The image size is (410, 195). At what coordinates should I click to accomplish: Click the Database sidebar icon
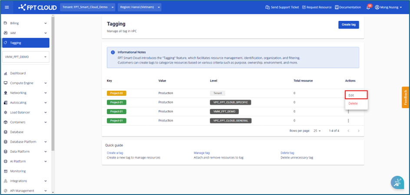[5, 132]
